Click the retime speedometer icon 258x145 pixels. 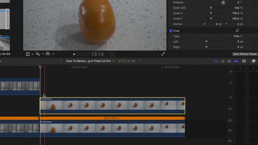tap(48, 54)
